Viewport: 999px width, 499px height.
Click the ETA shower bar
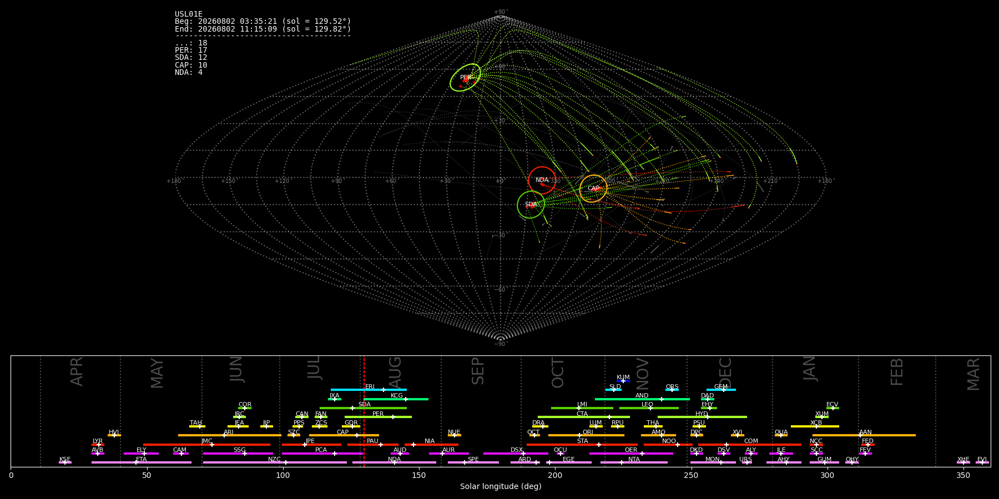click(142, 462)
